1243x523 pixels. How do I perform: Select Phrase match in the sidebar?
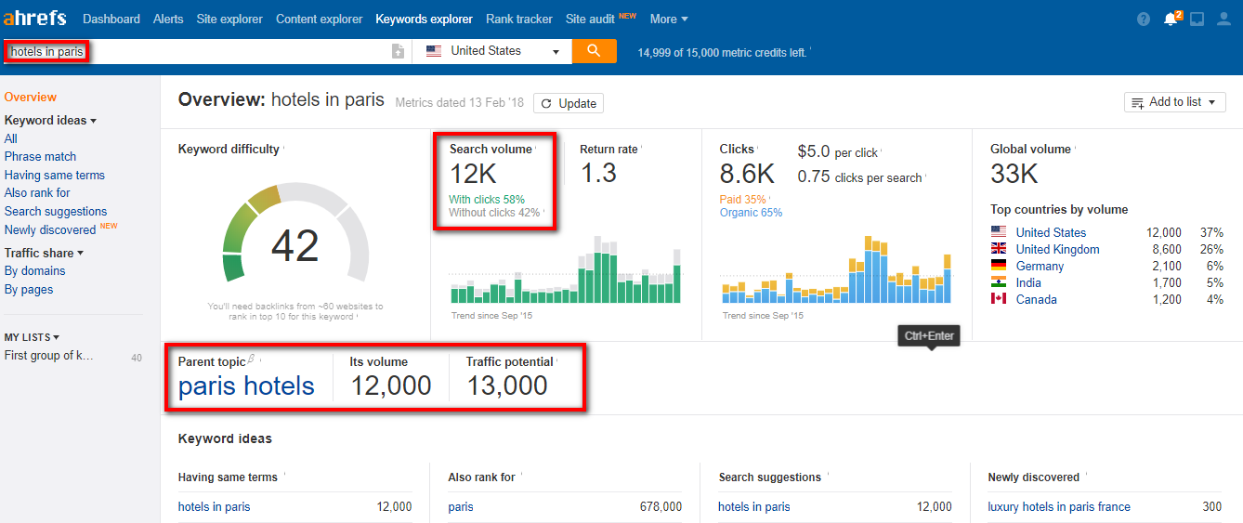[40, 157]
